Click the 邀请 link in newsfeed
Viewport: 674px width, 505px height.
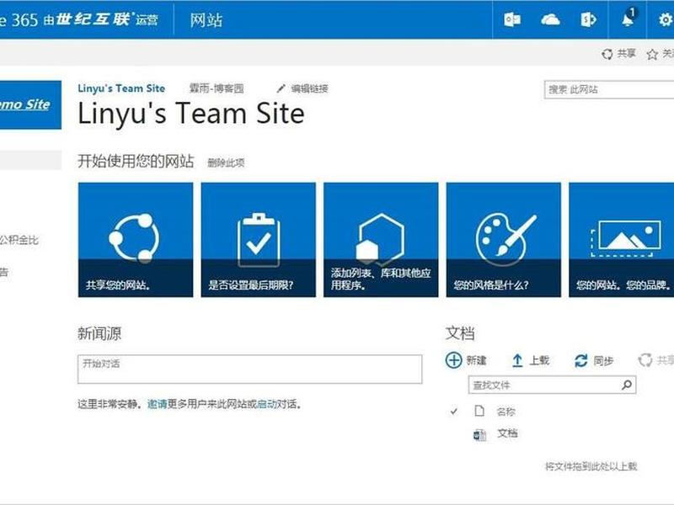coord(157,404)
